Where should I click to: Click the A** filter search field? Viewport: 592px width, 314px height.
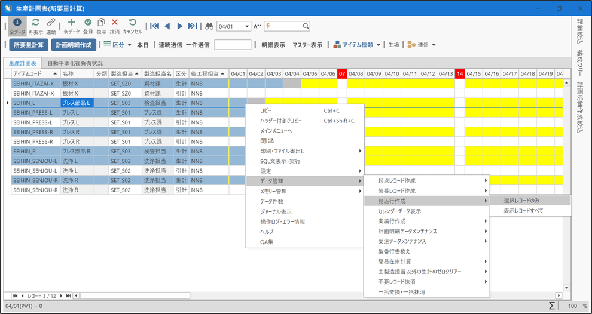click(x=287, y=26)
